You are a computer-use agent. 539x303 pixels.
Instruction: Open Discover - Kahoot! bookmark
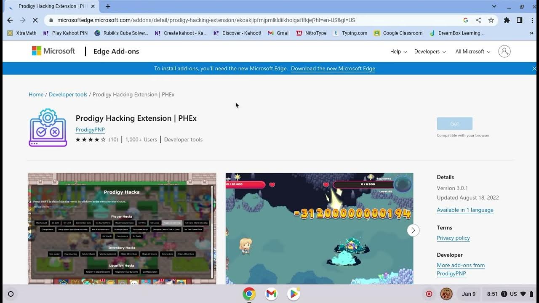(x=237, y=33)
